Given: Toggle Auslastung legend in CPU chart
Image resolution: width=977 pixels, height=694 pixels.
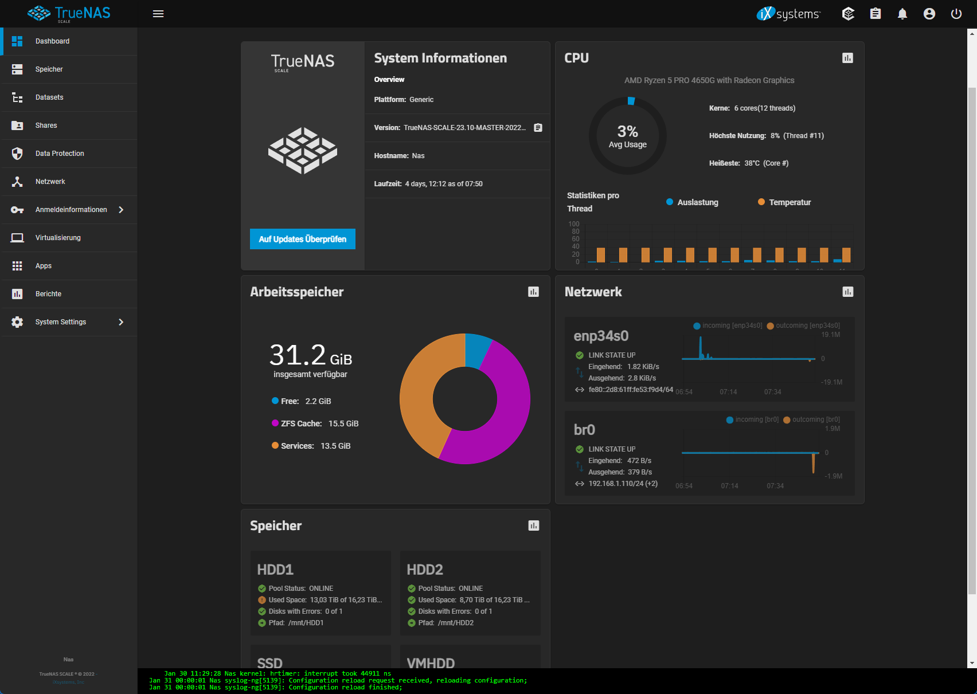Looking at the screenshot, I should click(x=692, y=202).
